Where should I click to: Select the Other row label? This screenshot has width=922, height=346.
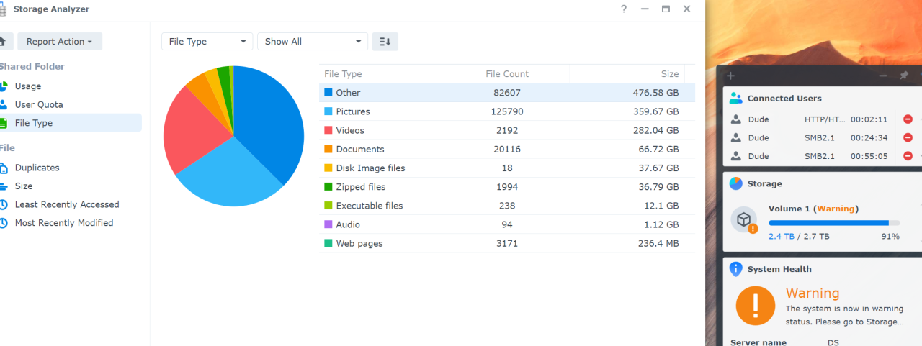pos(348,93)
